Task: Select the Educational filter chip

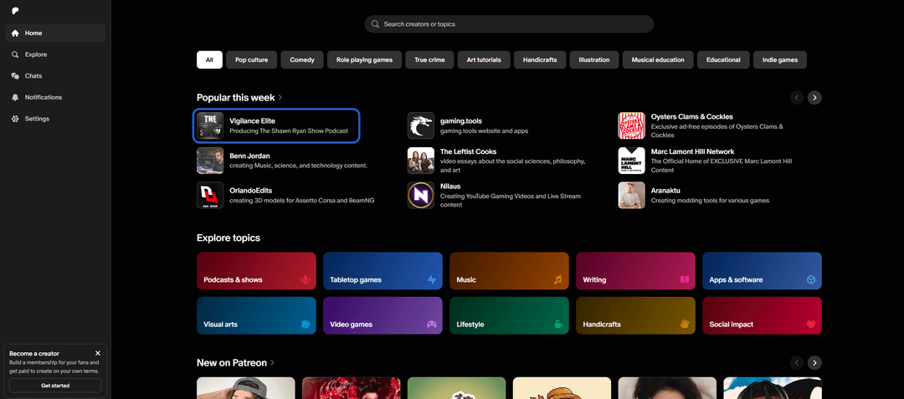Action: [x=723, y=60]
